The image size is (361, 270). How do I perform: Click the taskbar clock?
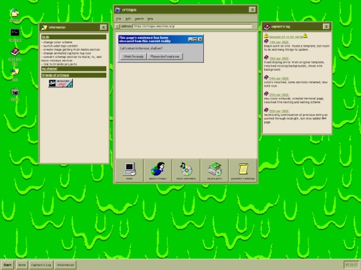352,265
